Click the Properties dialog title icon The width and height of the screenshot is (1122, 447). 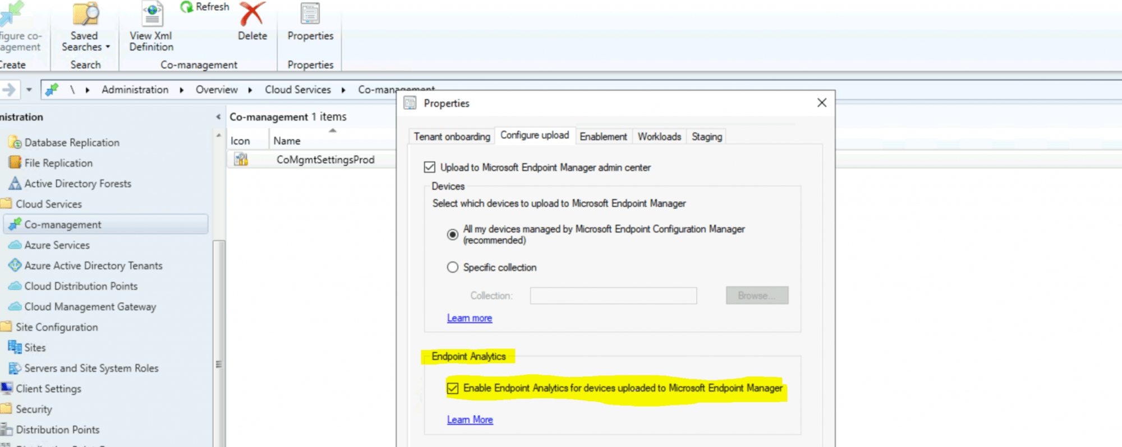point(410,103)
